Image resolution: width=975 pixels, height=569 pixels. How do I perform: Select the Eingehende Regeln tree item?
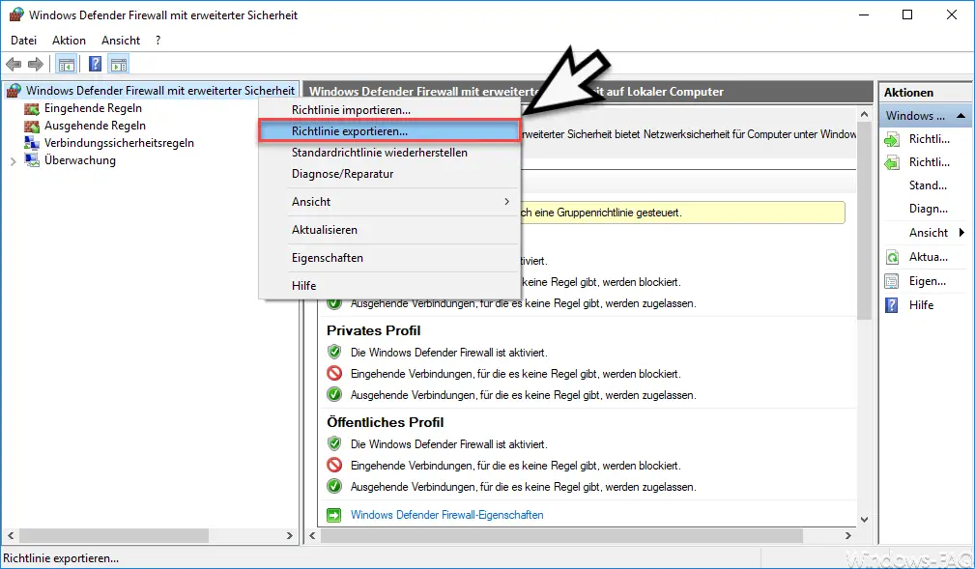point(93,108)
